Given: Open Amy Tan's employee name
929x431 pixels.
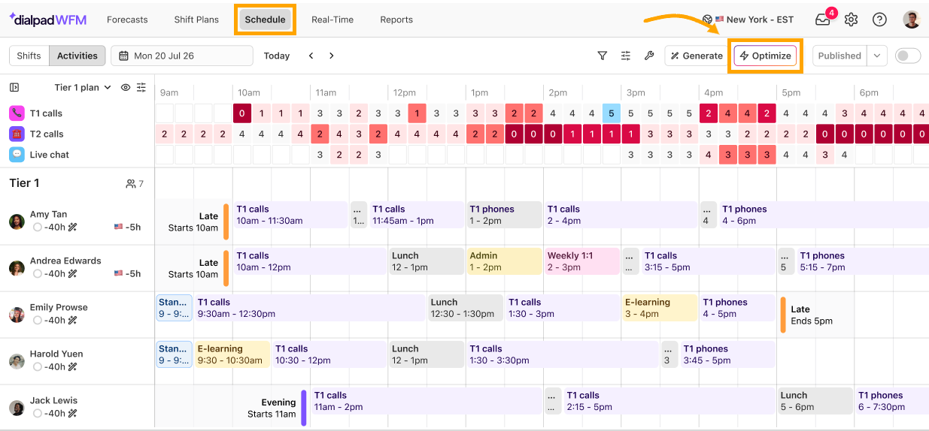Looking at the screenshot, I should [x=48, y=215].
